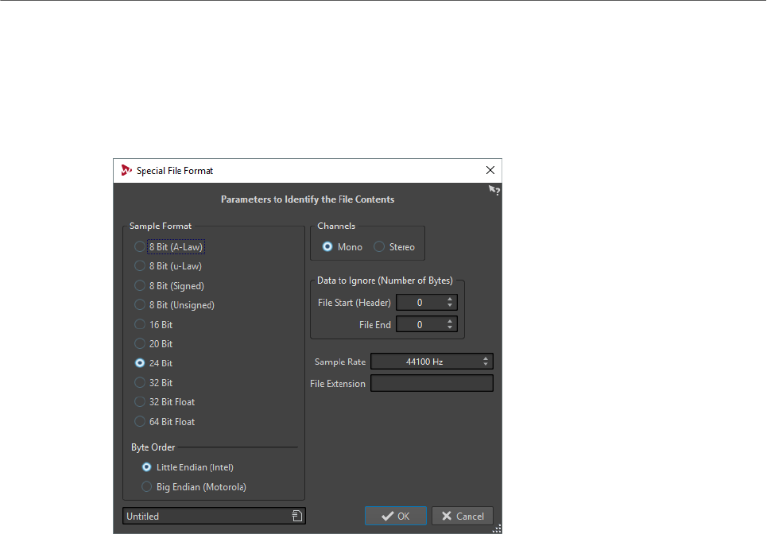Set byte order to Big Endian (Motorola)
Viewport: 767px width, 534px height.
194,486
